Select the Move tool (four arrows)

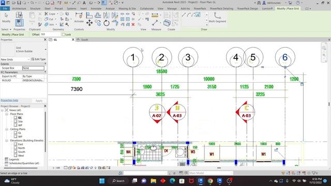(89, 23)
